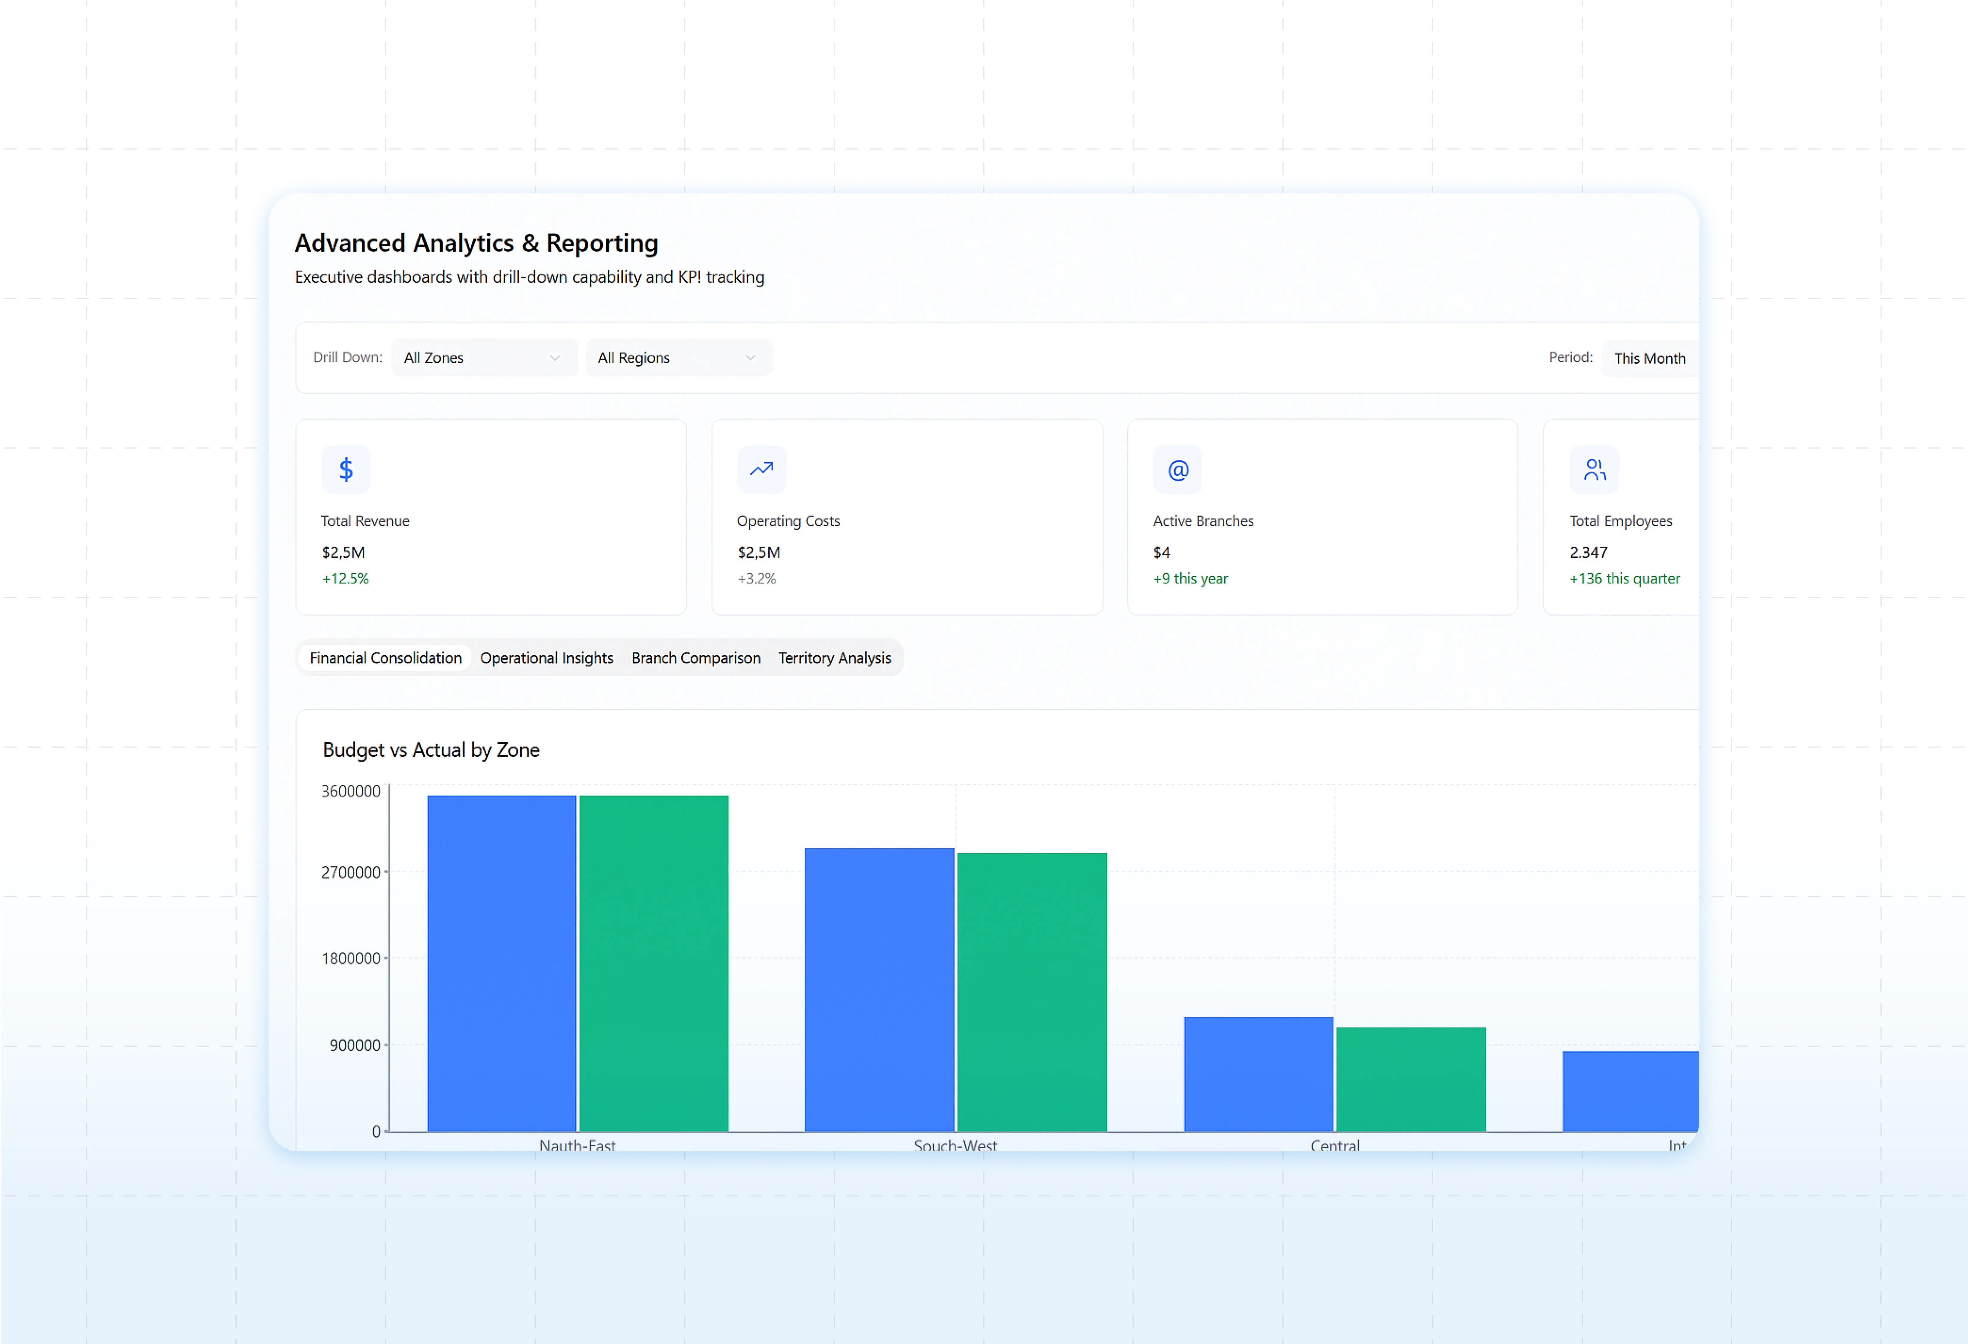Screen dimensions: 1968x1344
Task: Click the green North-East actual bar
Action: tap(654, 963)
